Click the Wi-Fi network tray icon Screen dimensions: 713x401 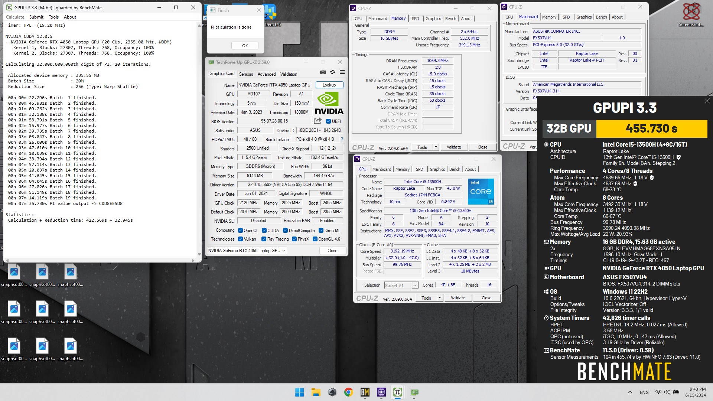point(658,392)
